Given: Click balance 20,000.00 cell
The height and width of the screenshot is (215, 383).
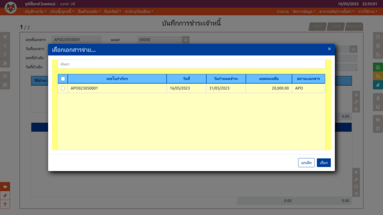Looking at the screenshot, I should coord(269,88).
